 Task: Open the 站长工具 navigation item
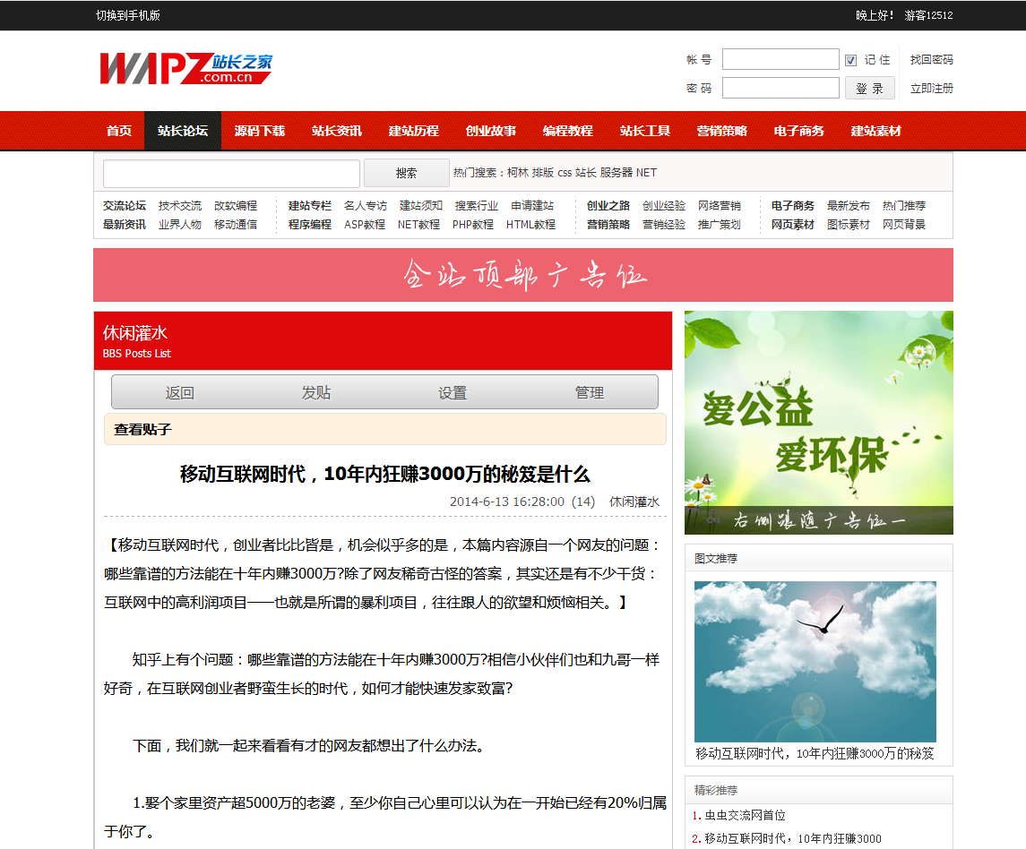pyautogui.click(x=645, y=131)
